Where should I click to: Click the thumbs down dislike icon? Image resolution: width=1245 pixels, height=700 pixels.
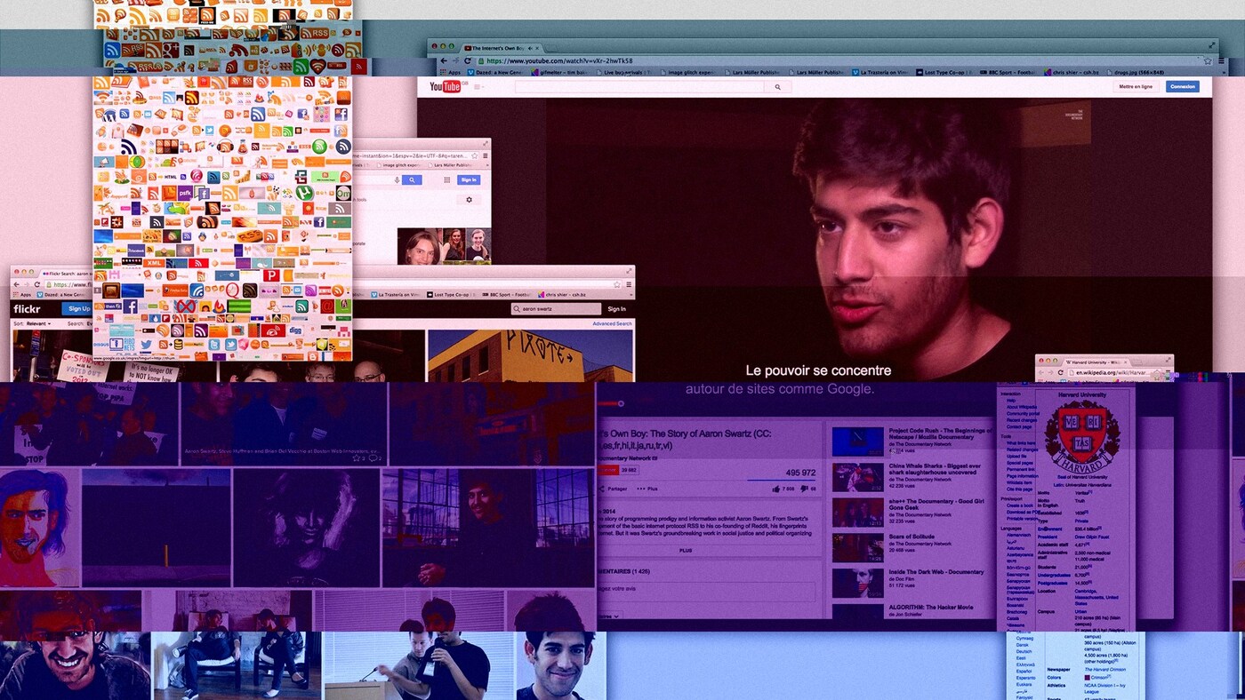(804, 489)
